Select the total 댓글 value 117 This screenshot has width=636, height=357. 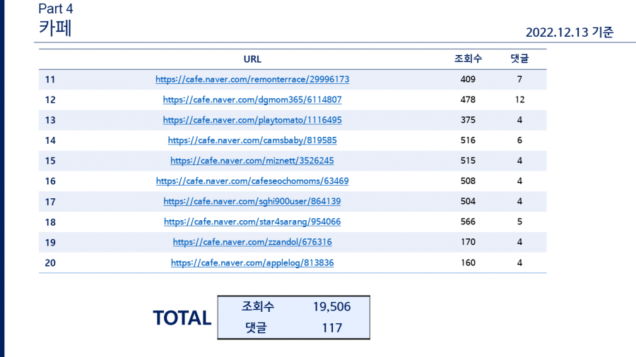[x=331, y=327]
